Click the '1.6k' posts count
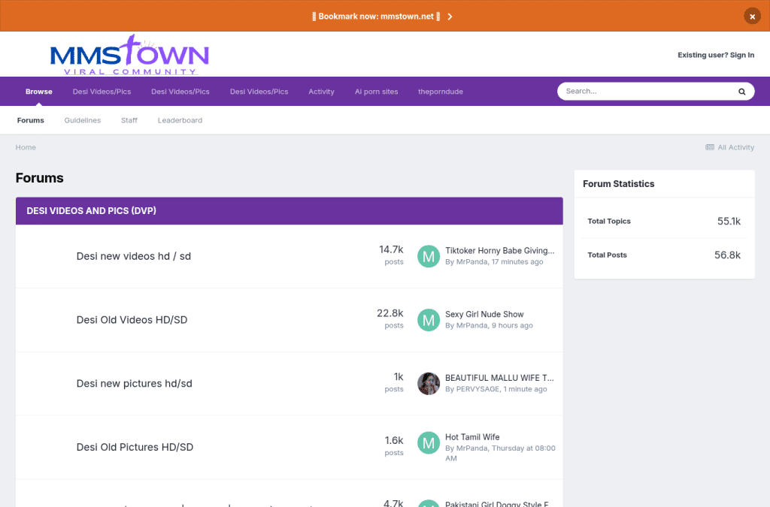Image resolution: width=770 pixels, height=507 pixels. coord(394,441)
